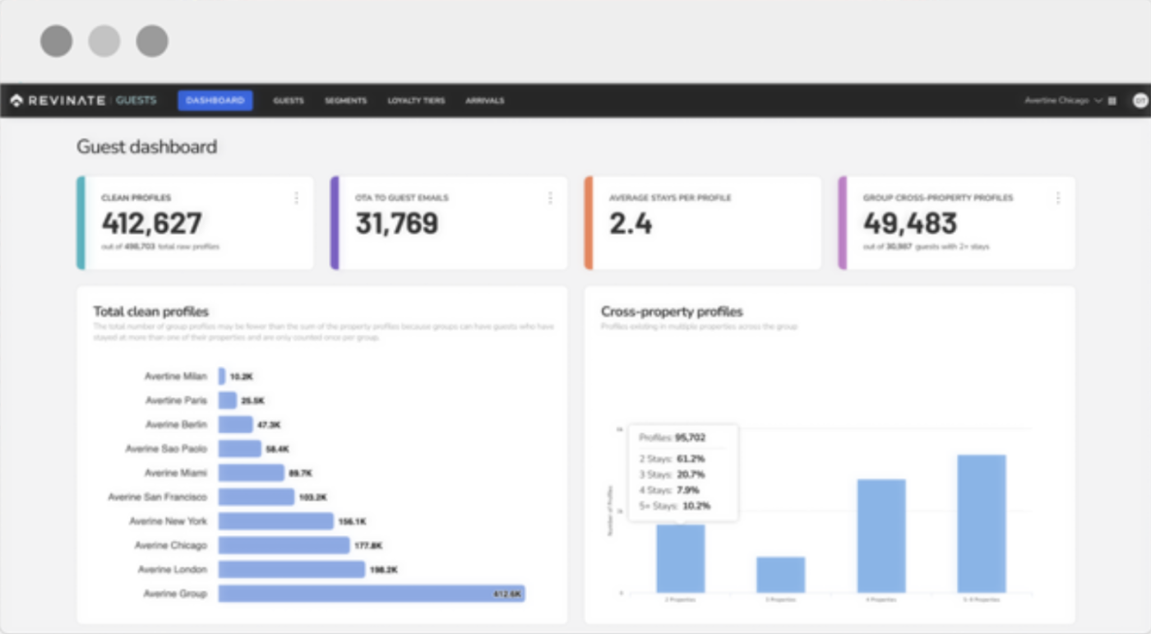Click the 177.8K value beside Averine Chicago

click(369, 545)
